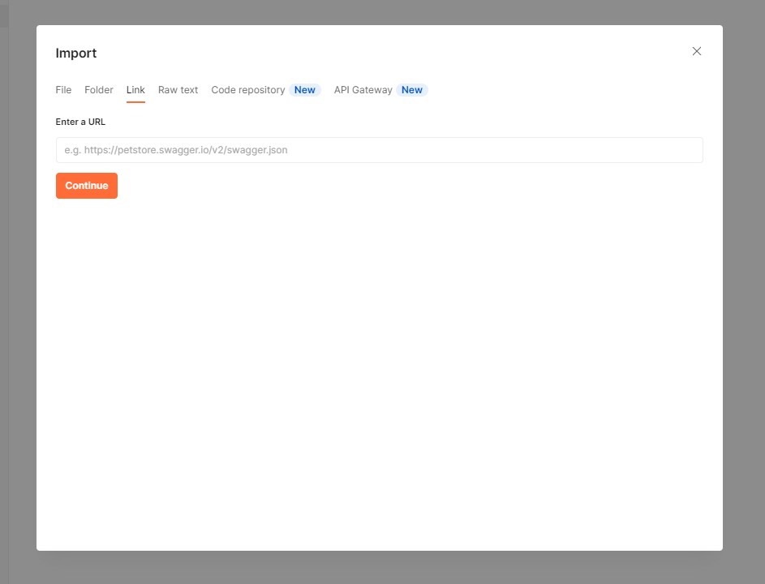
Task: Click the 'Enter a URL' label
Action: pos(80,122)
